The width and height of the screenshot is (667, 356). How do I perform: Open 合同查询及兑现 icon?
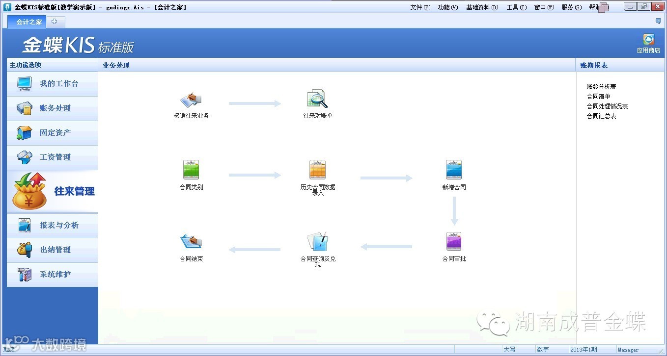(x=317, y=241)
